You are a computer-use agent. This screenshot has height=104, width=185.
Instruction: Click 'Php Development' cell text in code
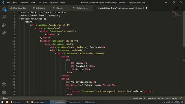pyautogui.click(x=80, y=82)
